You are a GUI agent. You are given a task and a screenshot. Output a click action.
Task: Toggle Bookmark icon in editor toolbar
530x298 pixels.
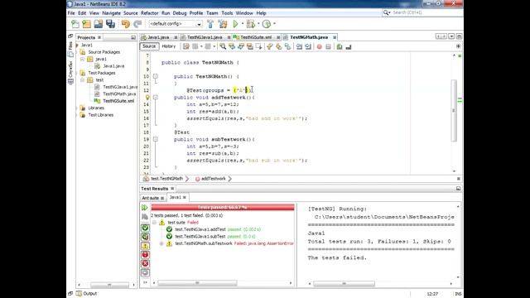[287, 46]
